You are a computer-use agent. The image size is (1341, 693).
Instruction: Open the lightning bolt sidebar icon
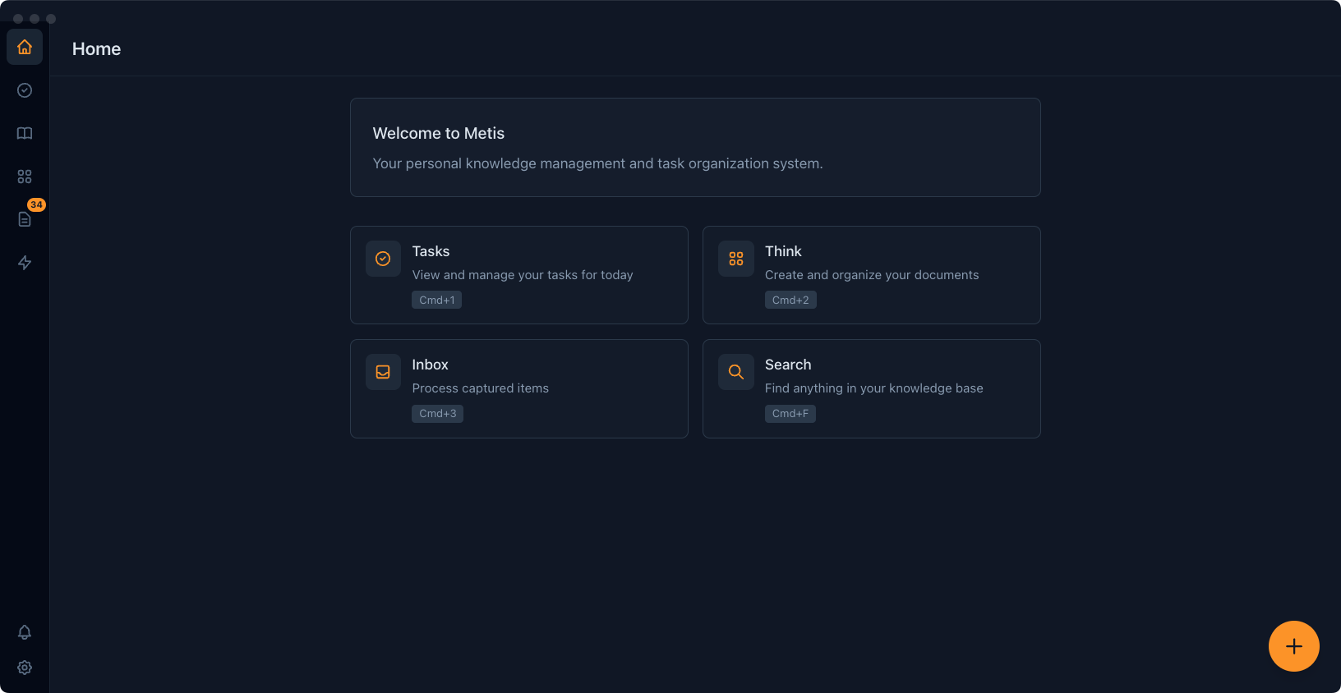tap(25, 263)
